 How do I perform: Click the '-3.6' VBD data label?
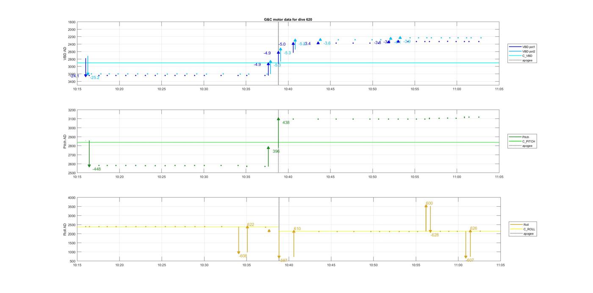click(327, 43)
